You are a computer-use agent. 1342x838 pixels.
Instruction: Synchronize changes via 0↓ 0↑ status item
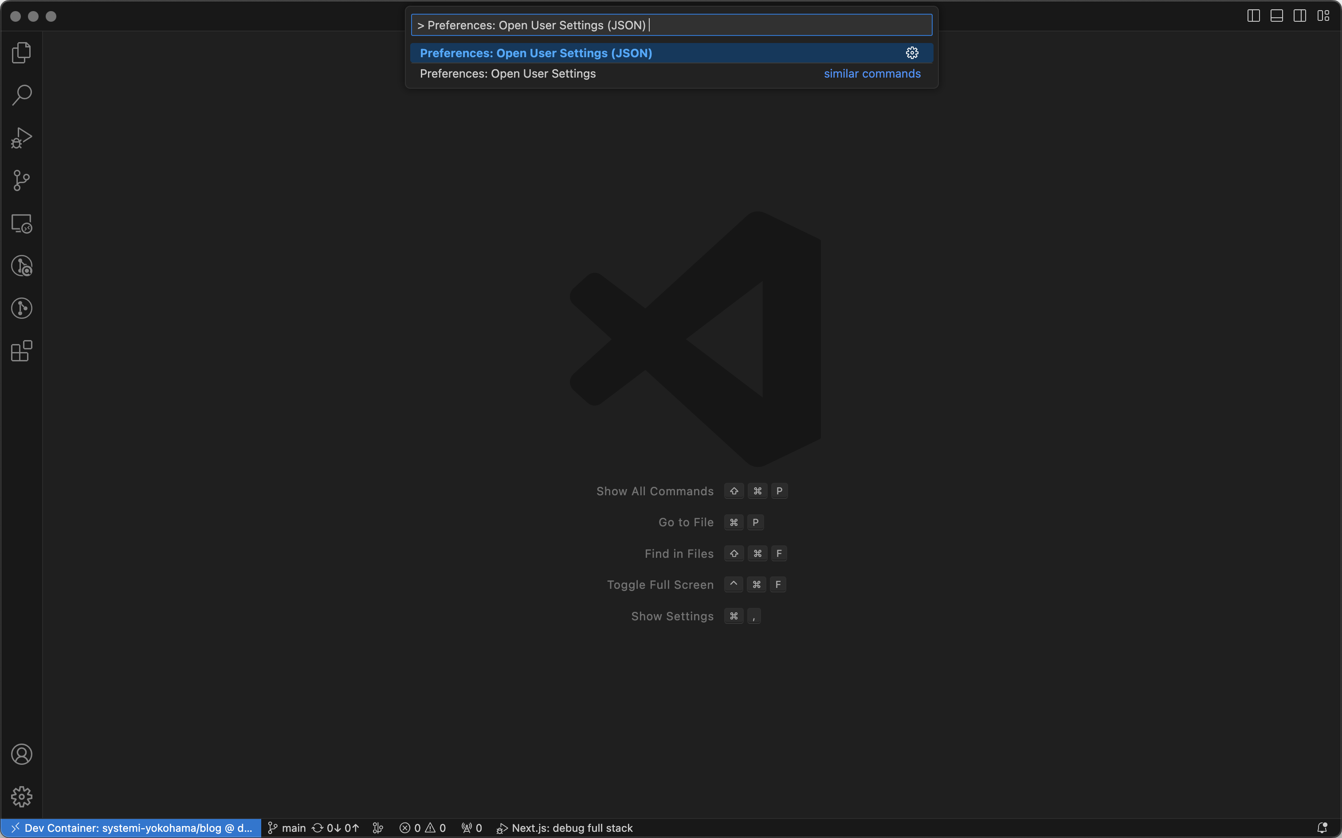(335, 827)
